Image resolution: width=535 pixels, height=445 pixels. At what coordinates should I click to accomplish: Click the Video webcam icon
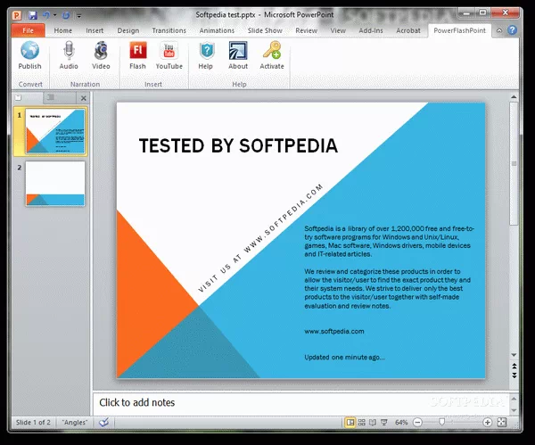101,52
